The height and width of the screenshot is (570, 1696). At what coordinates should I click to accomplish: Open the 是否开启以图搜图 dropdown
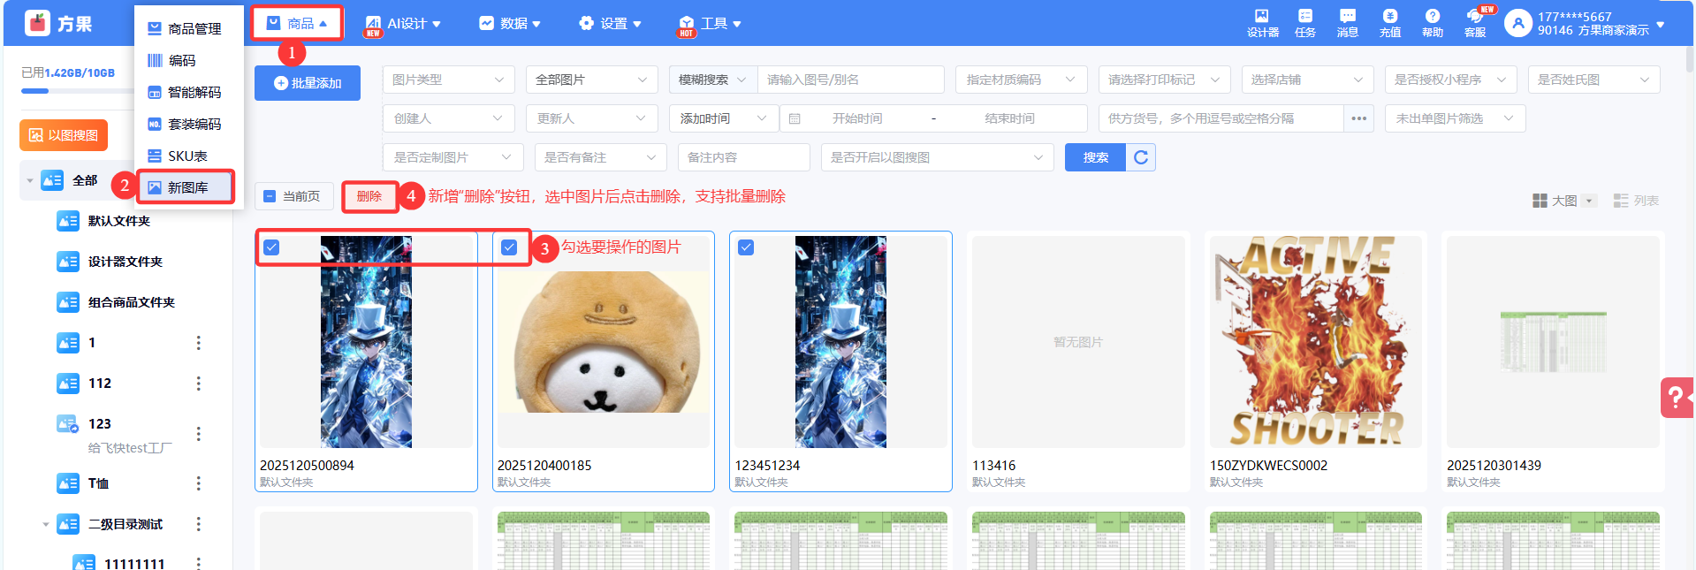938,157
